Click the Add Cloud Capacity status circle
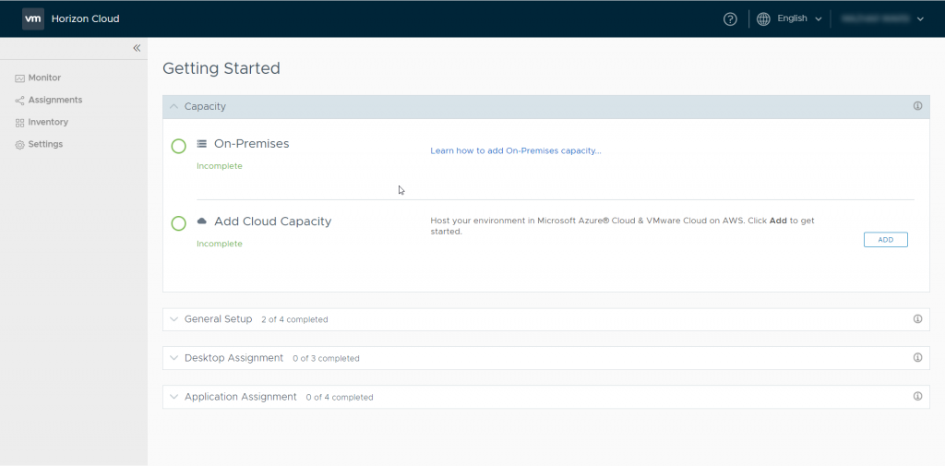 pos(178,223)
